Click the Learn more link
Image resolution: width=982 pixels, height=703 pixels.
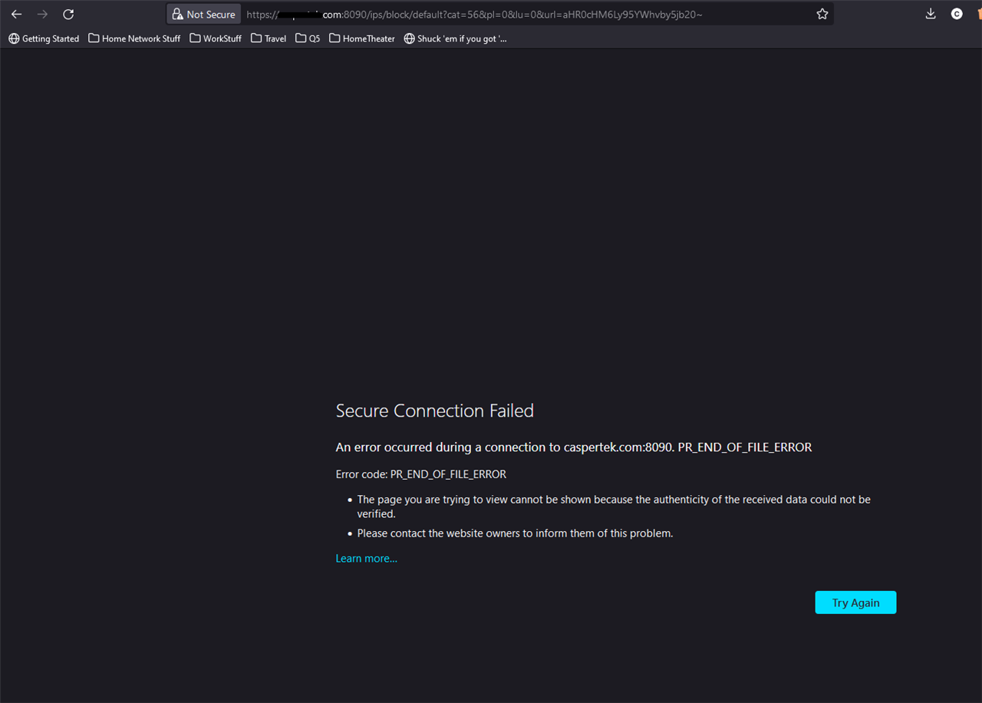(x=367, y=558)
